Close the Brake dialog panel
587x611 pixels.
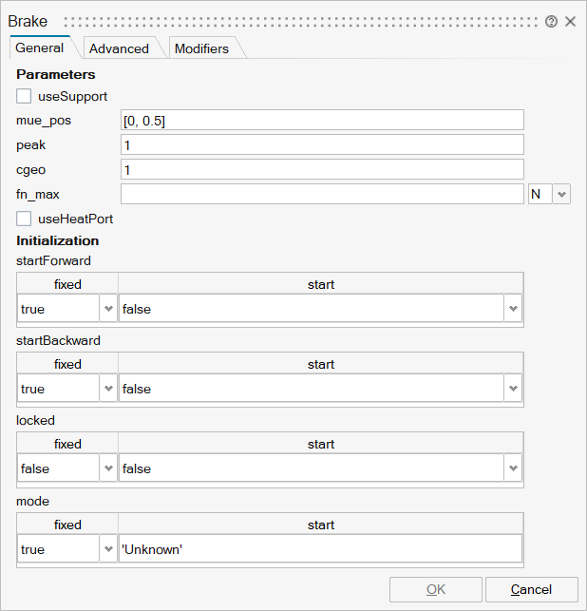coord(571,21)
